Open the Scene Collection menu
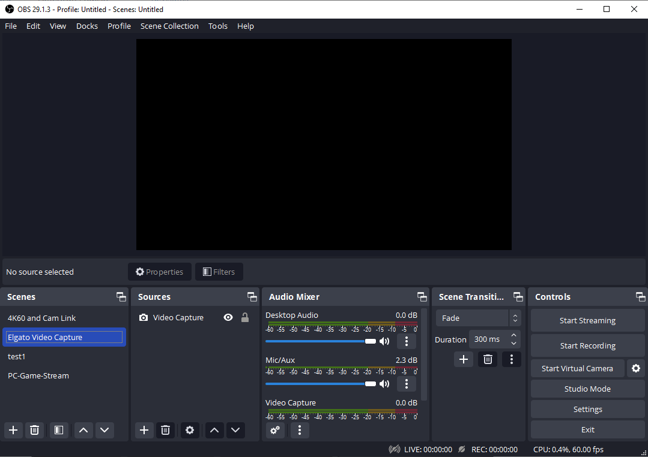This screenshot has width=648, height=457. click(x=169, y=26)
